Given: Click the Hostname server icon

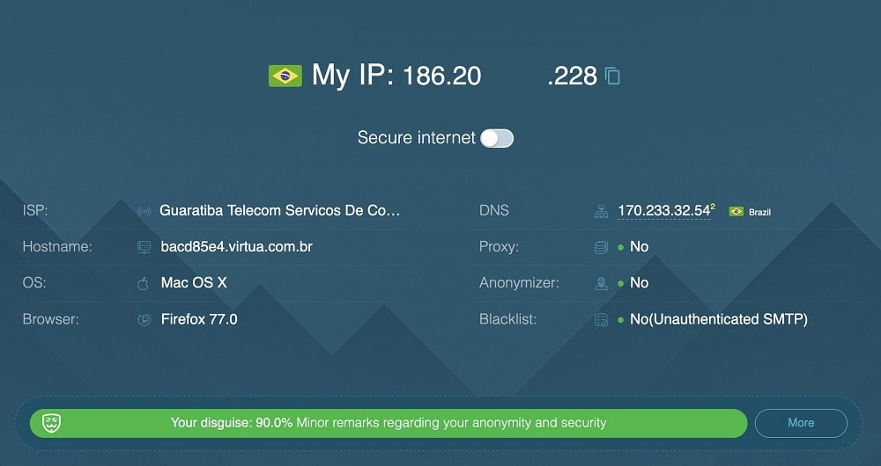Looking at the screenshot, I should [144, 247].
